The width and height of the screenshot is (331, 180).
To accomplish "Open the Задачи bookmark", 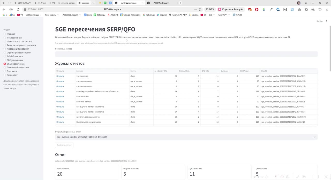I will 162,15.
